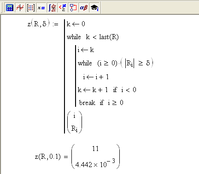Select the statement 'i ← k'

point(86,50)
